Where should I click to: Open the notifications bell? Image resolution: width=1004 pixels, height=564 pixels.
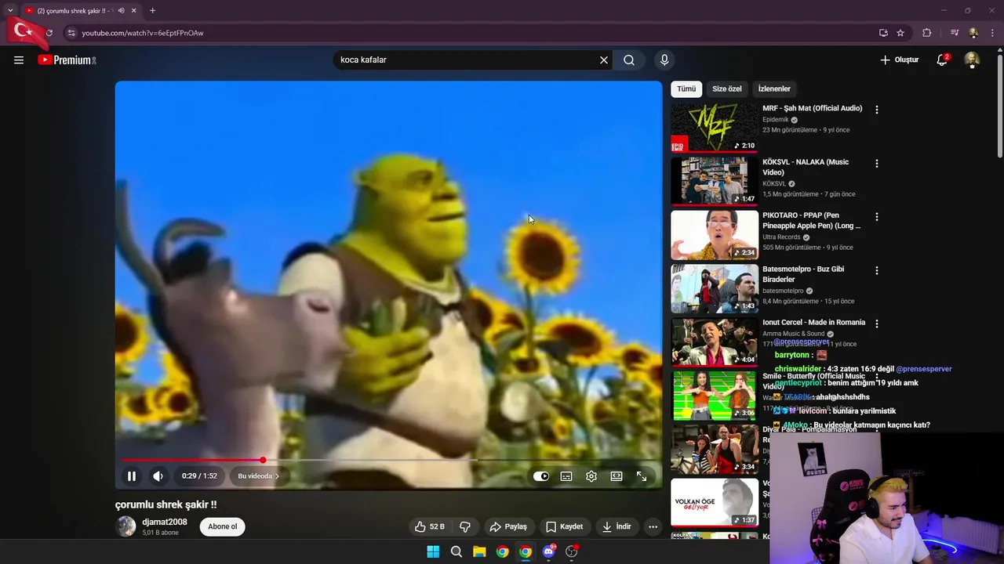tap(943, 60)
